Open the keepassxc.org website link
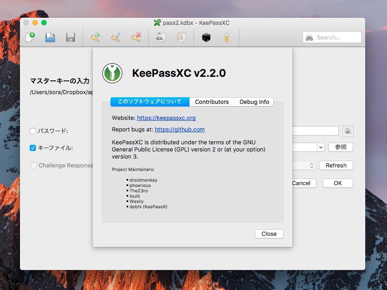Image resolution: width=387 pixels, height=290 pixels. [166, 118]
